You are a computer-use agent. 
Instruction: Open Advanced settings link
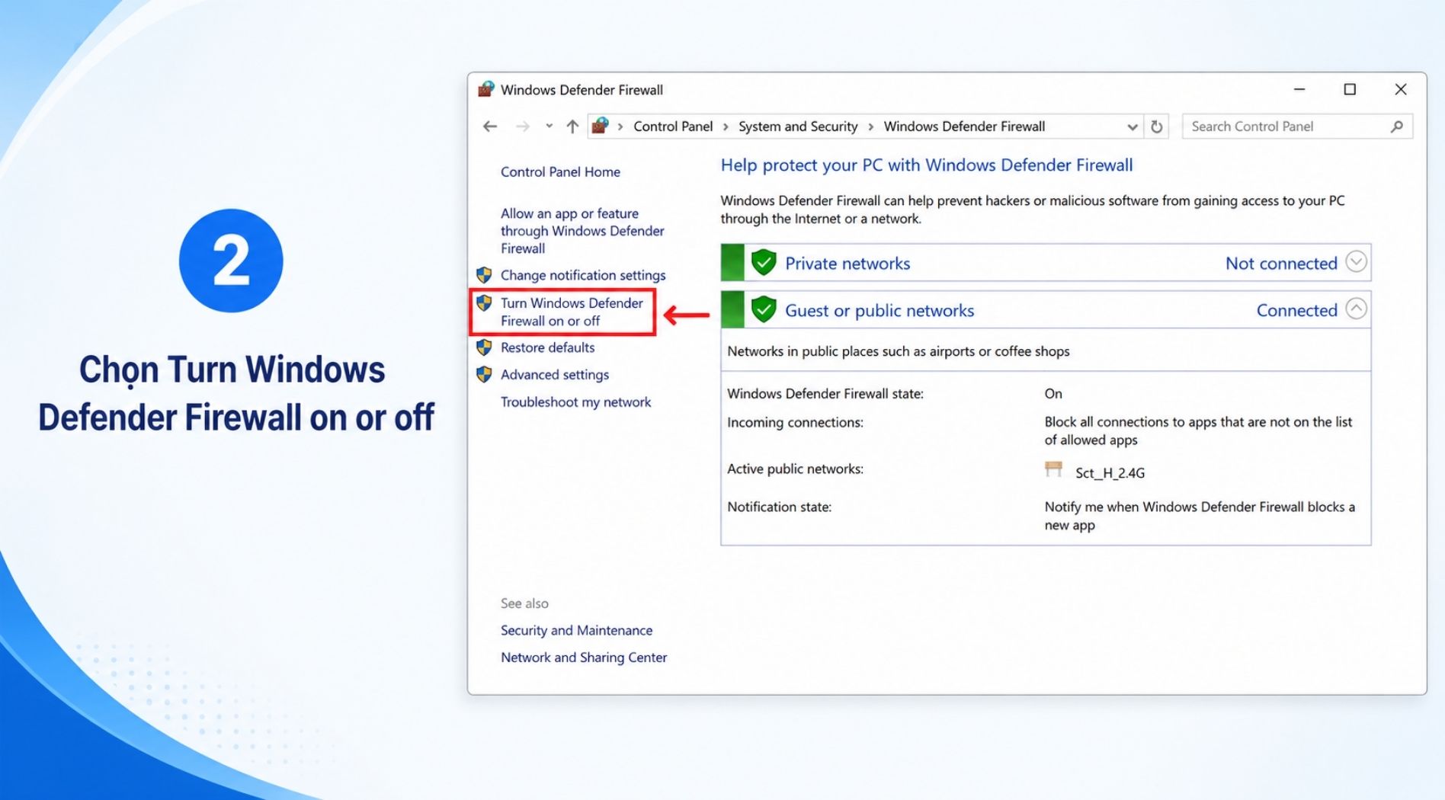555,375
